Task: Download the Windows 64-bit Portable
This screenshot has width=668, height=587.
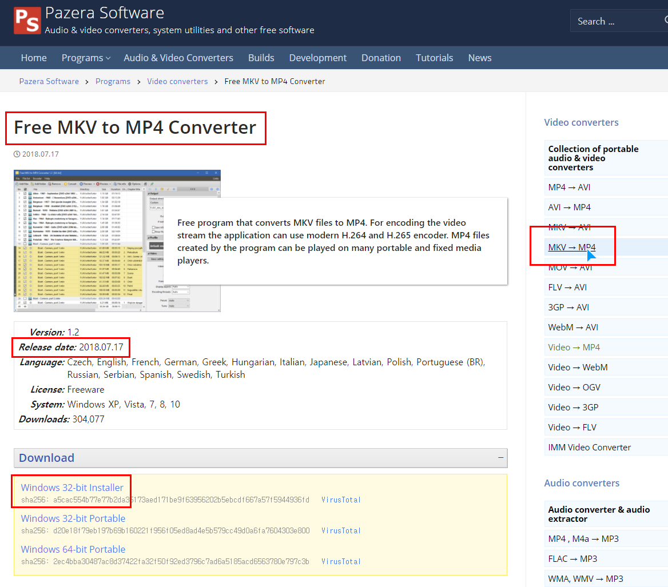Action: coord(73,549)
